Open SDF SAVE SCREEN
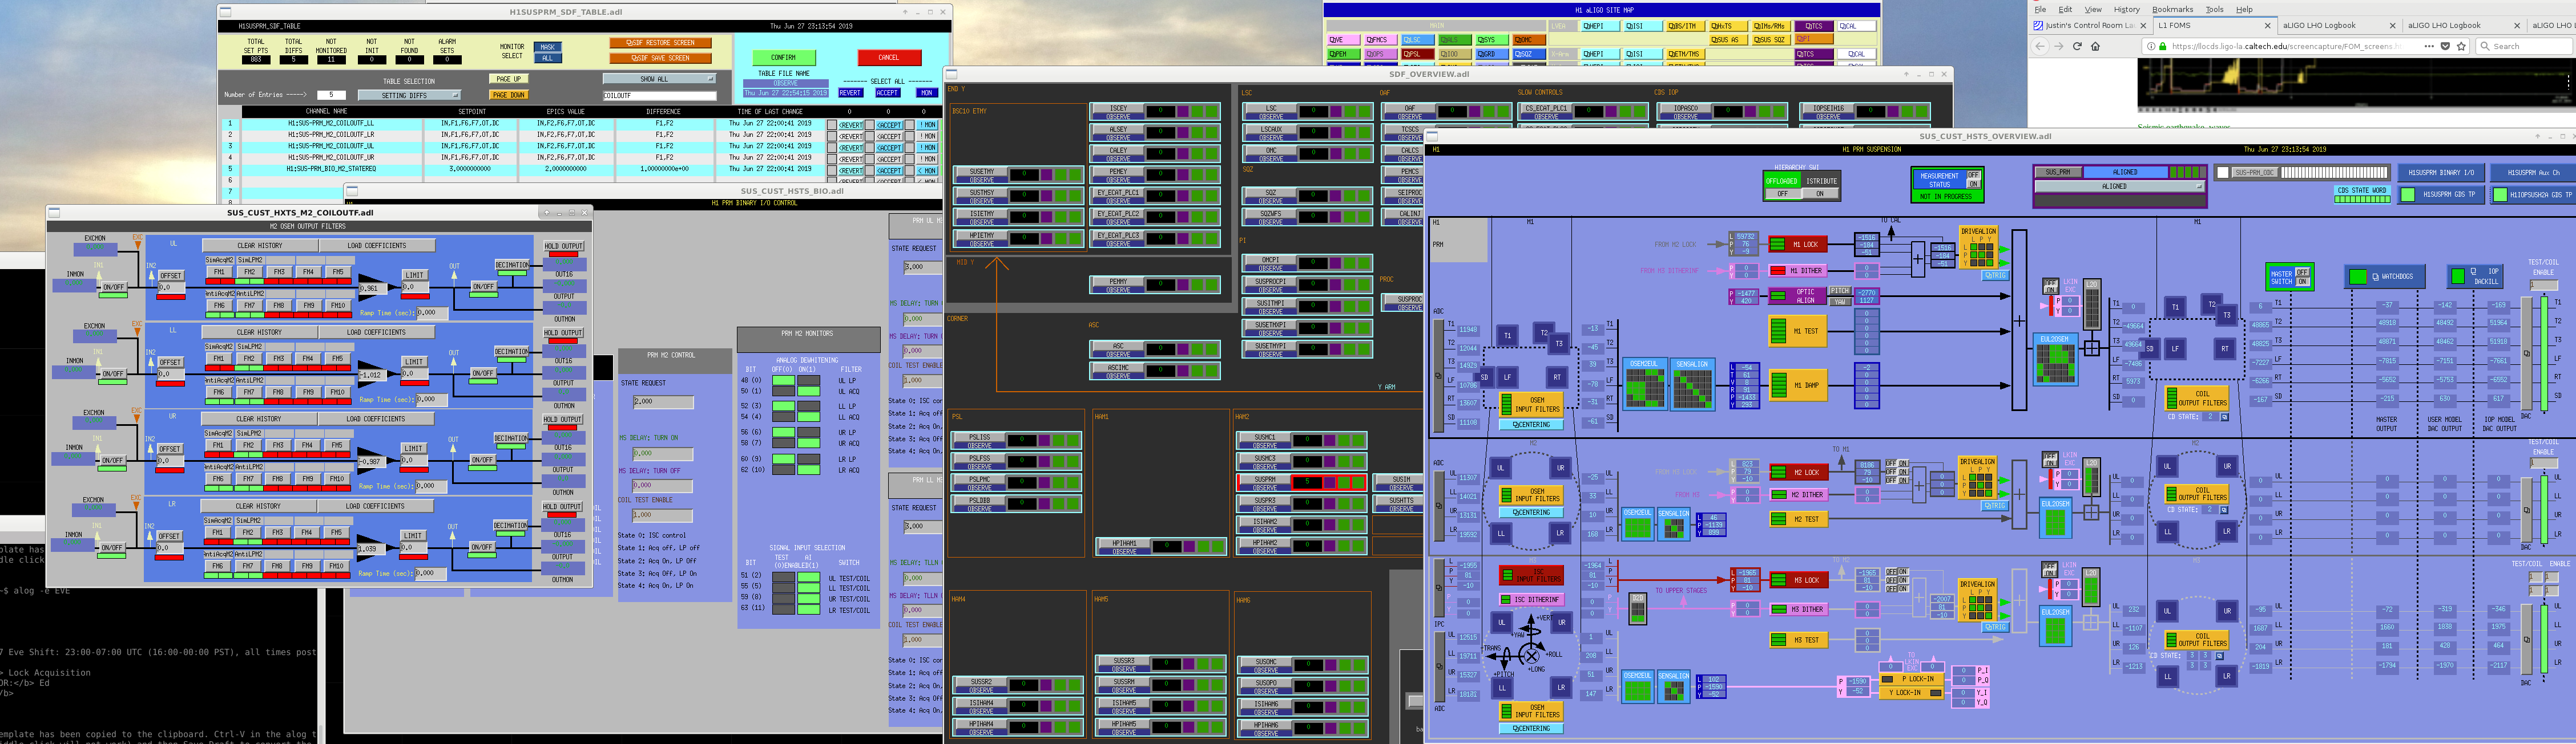The image size is (2576, 744). (660, 58)
